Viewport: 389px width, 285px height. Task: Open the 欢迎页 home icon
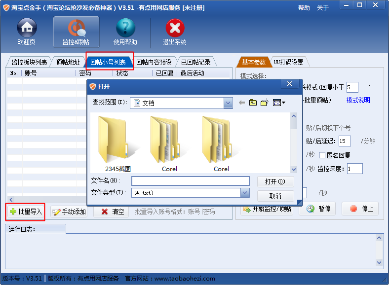tap(27, 32)
